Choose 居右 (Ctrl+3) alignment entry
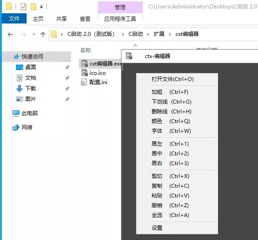The image size is (258, 240). 177,163
